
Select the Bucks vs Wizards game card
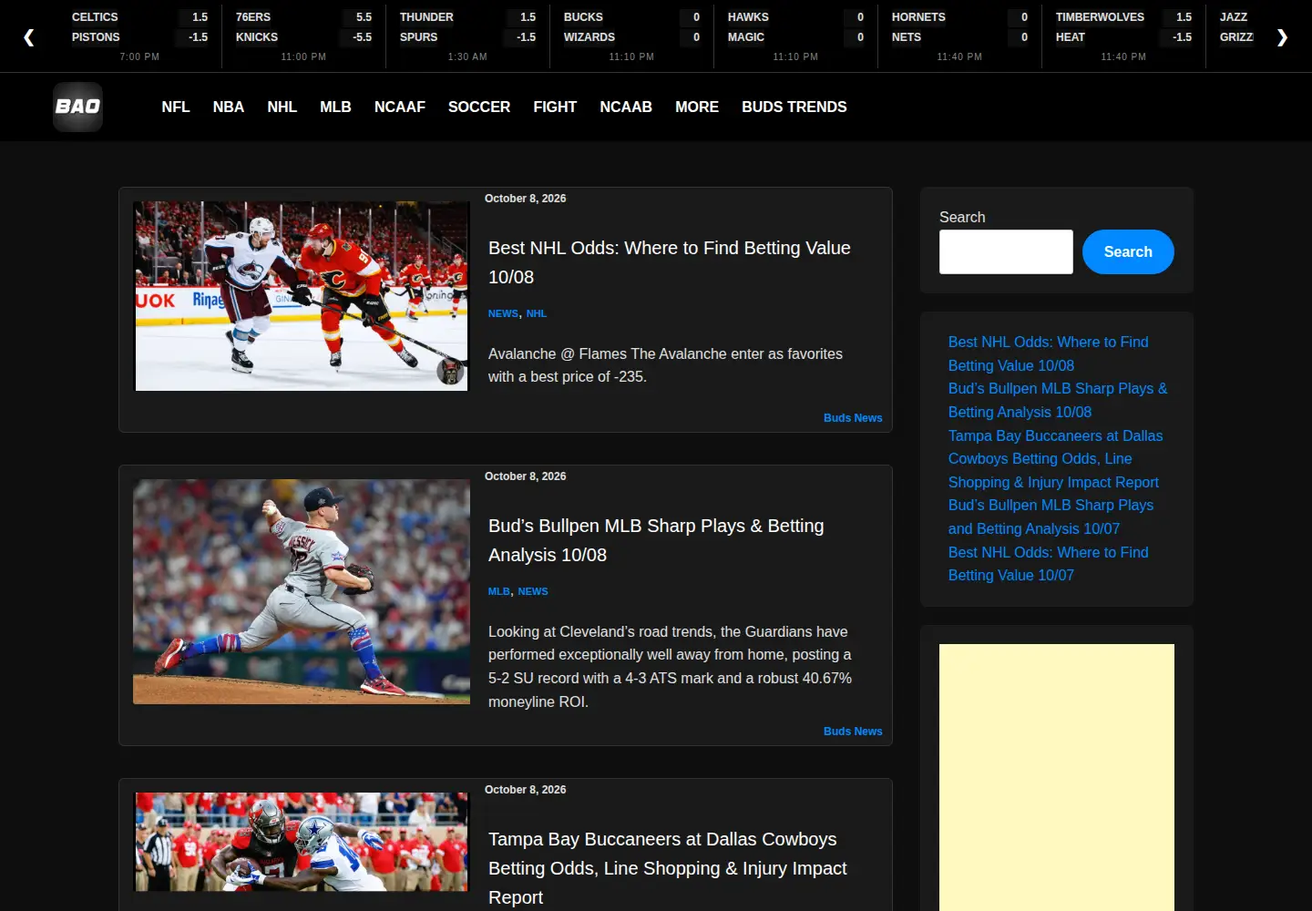pos(631,36)
